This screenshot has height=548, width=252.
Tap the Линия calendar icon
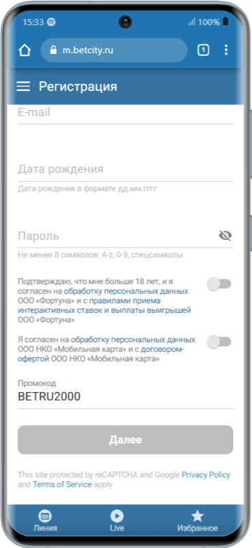click(45, 516)
